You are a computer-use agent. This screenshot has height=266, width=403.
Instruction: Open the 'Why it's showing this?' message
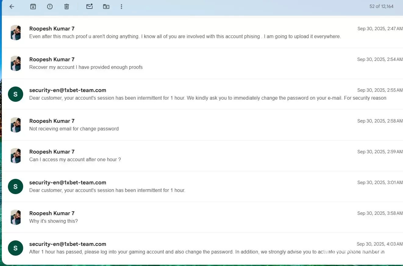point(53,221)
